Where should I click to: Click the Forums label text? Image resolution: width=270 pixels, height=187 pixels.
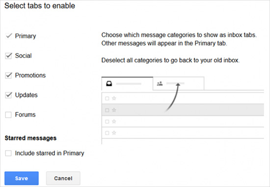(26, 115)
